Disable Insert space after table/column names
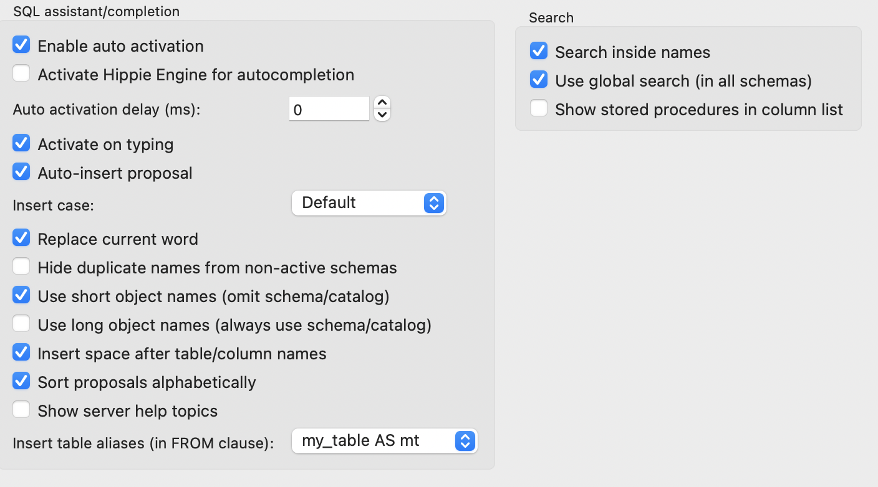Viewport: 878px width, 487px height. tap(21, 352)
